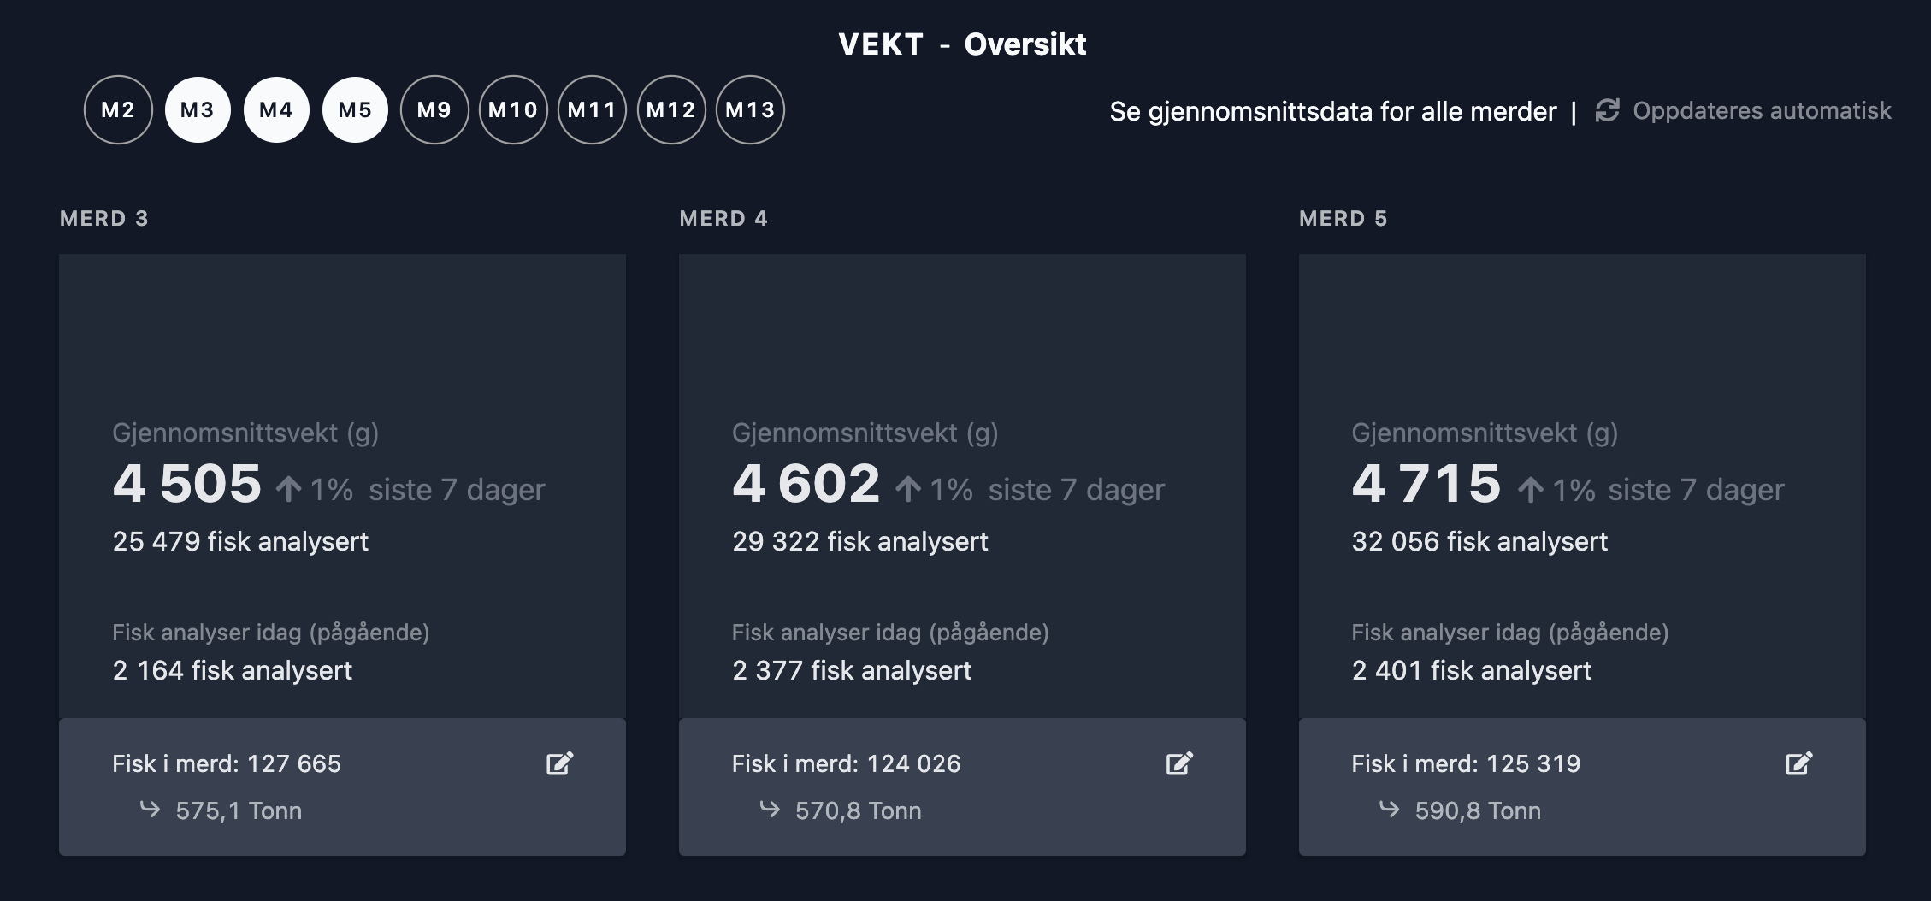The width and height of the screenshot is (1931, 901).
Task: Click the auto-refresh sync icon
Action: [x=1608, y=110]
